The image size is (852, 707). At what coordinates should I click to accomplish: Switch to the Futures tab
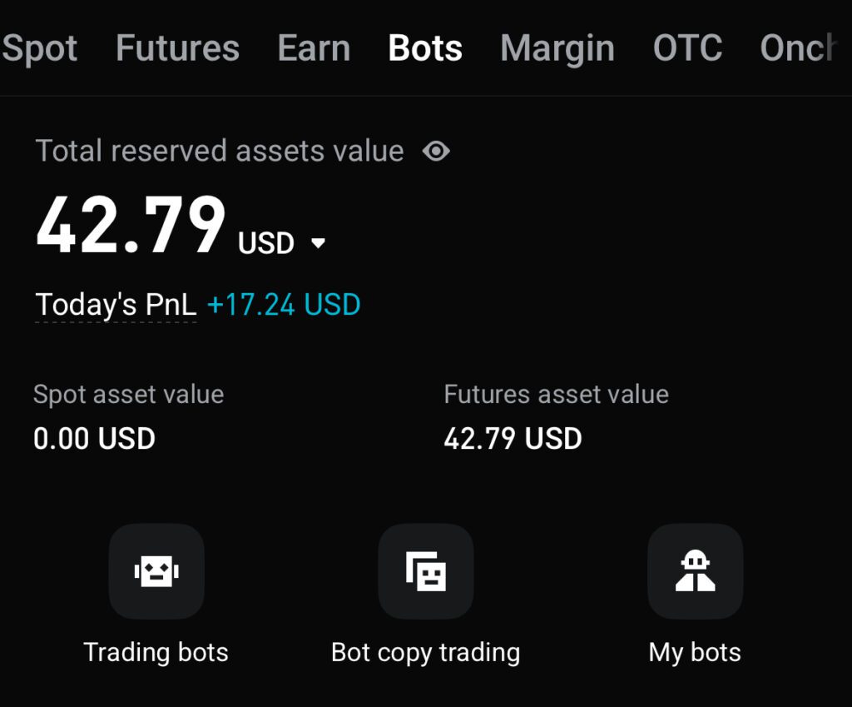pos(177,48)
